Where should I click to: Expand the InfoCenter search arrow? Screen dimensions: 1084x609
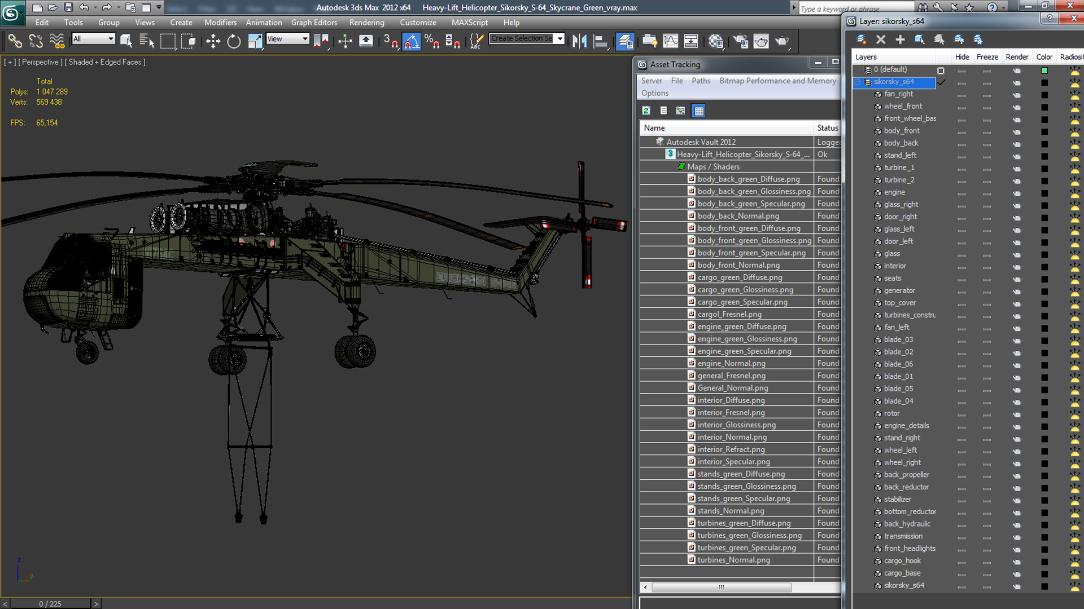[793, 7]
